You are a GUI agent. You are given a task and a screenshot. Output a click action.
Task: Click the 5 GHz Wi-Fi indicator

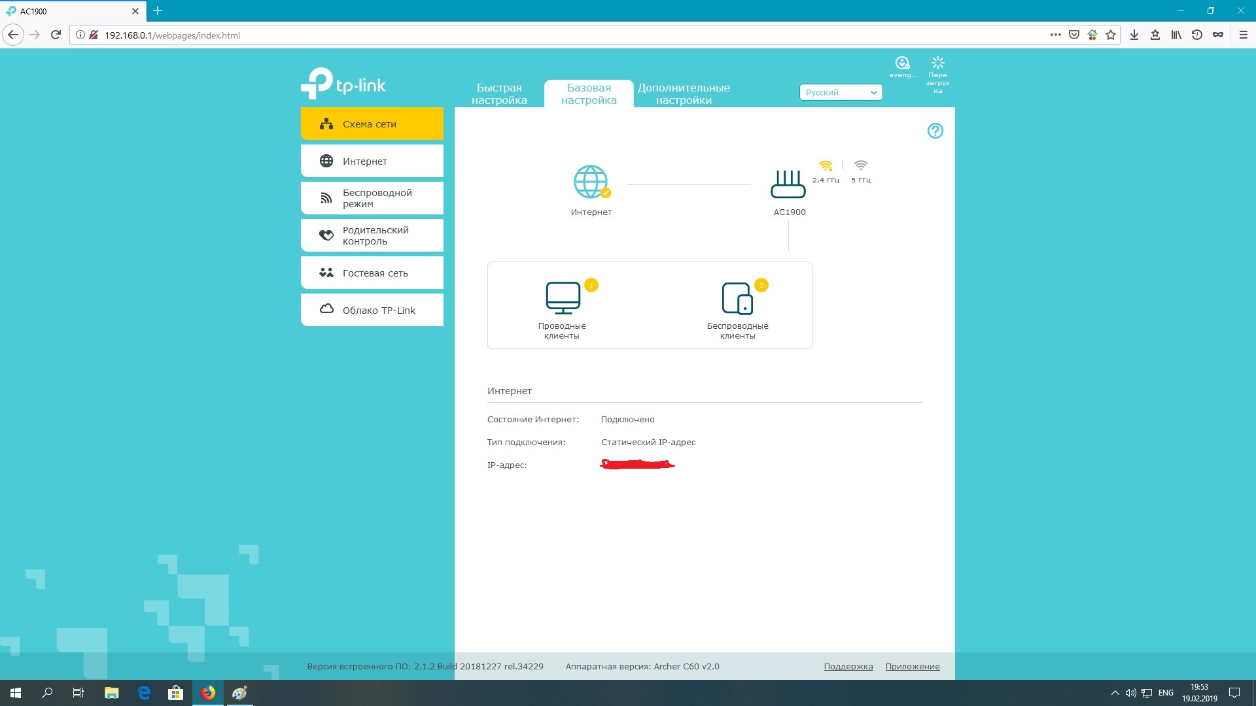(x=860, y=166)
